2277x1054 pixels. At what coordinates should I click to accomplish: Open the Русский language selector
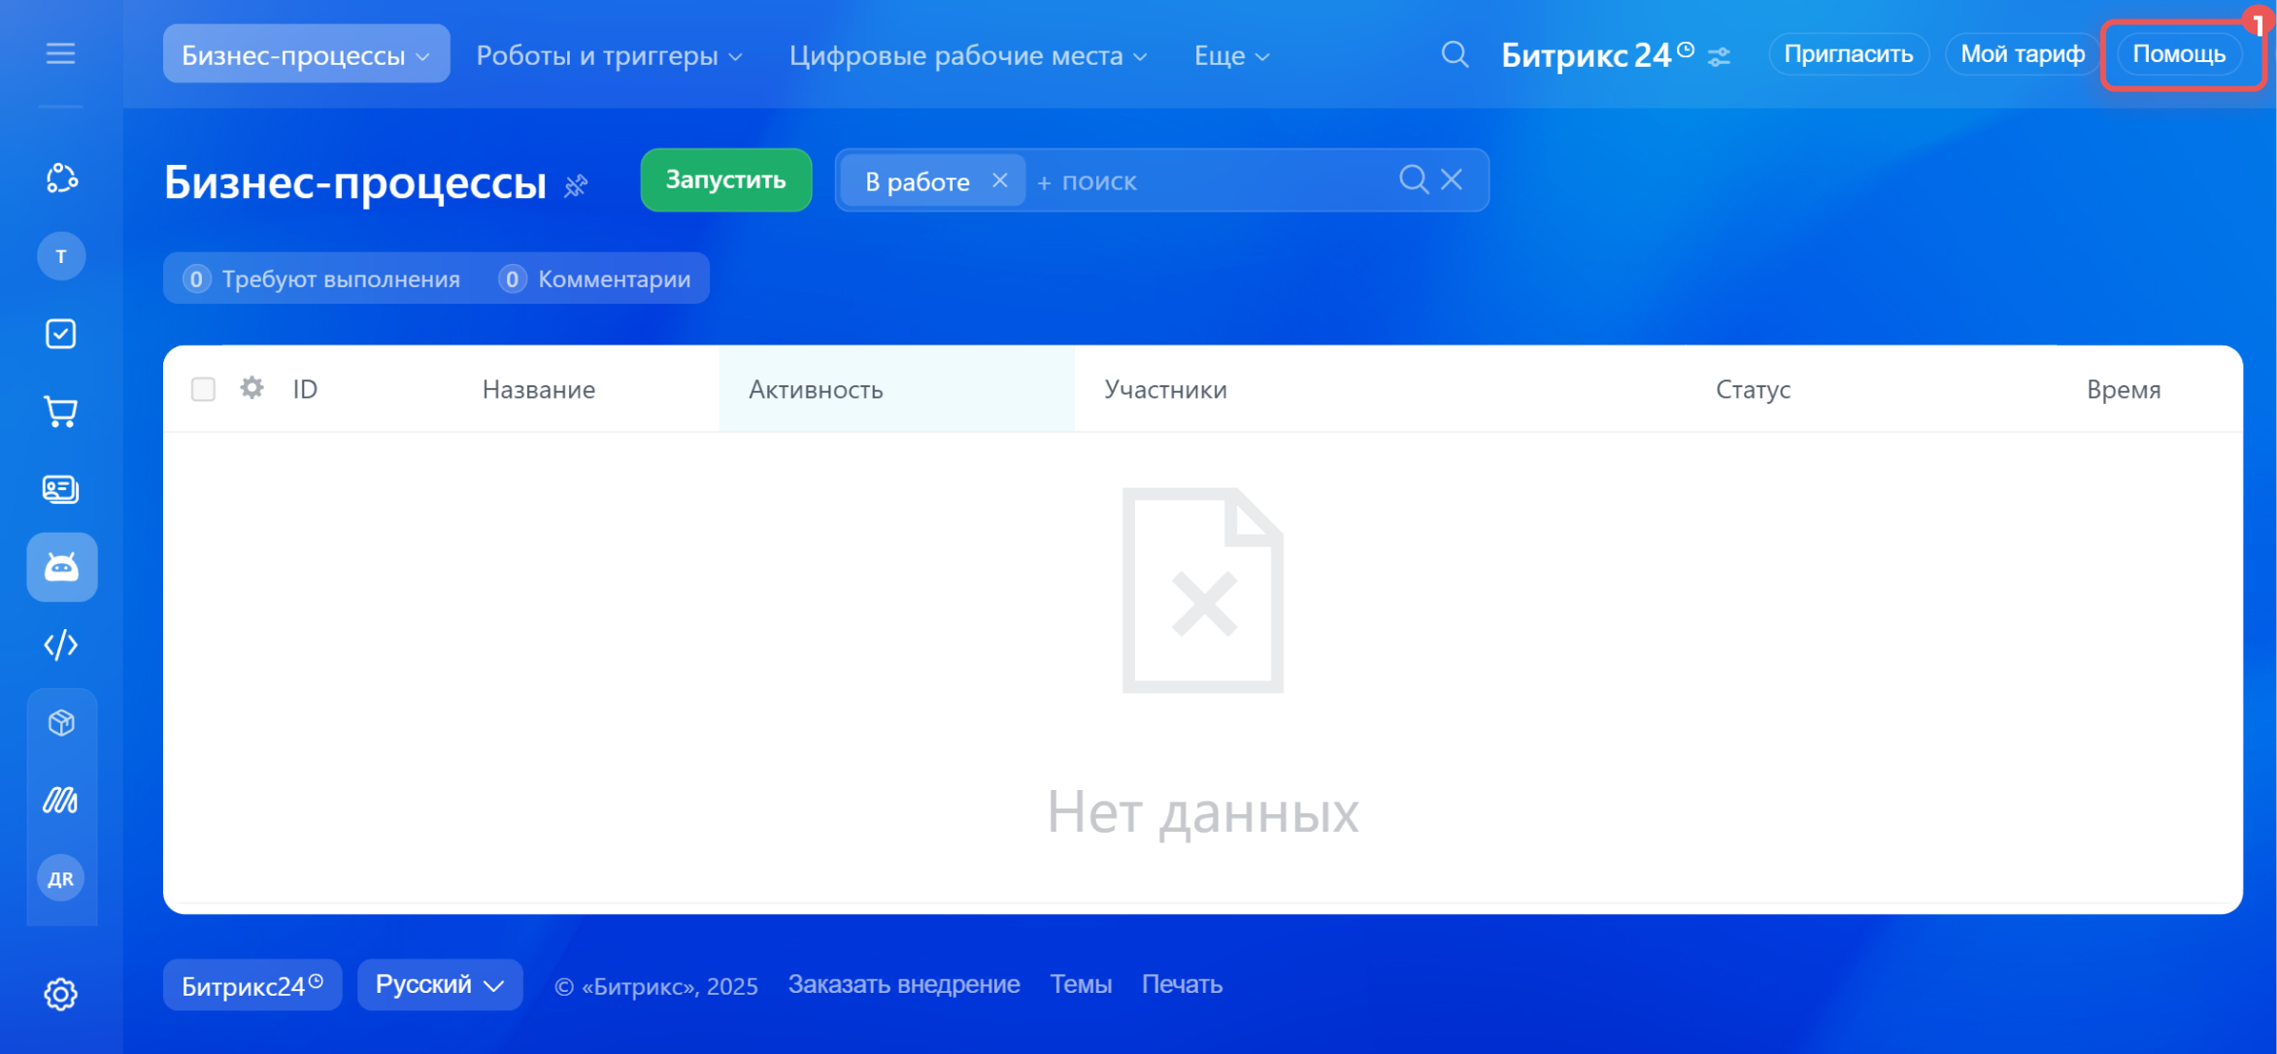tap(439, 983)
